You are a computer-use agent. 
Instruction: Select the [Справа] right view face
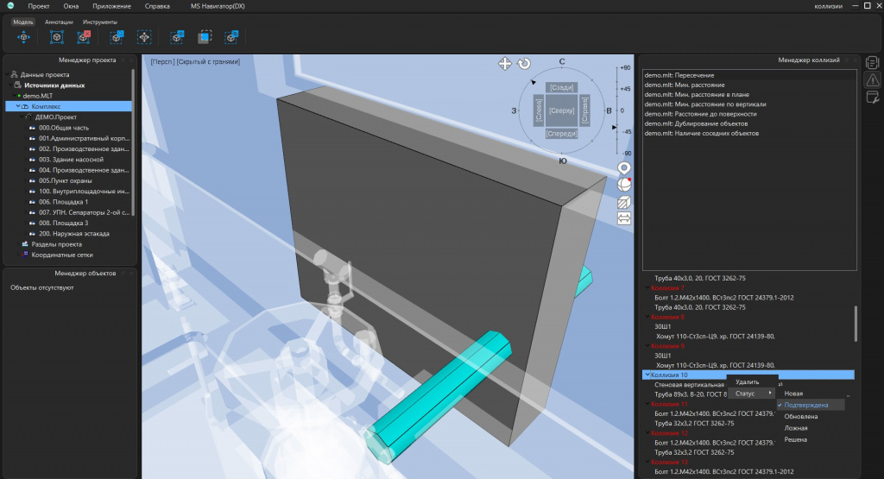[x=584, y=110]
